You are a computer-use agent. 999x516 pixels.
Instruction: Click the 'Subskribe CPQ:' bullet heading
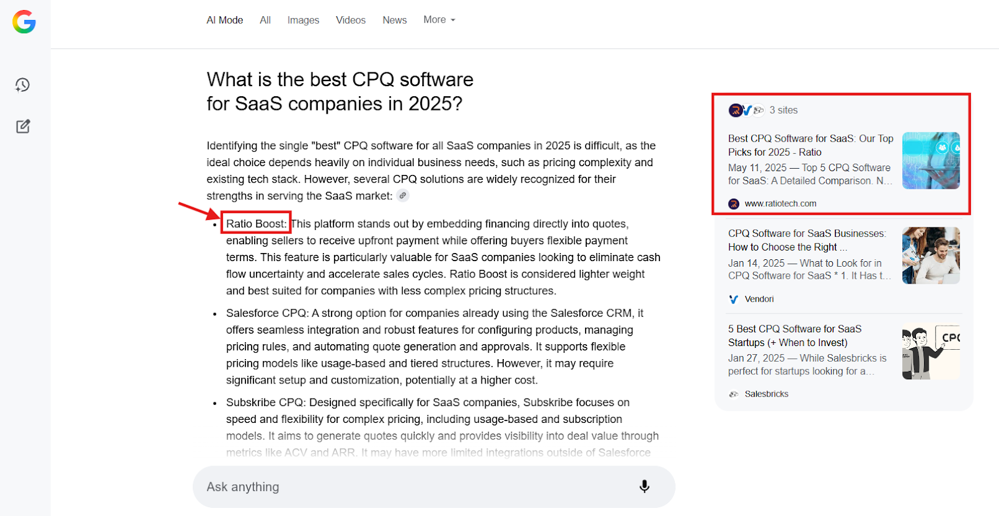point(266,402)
